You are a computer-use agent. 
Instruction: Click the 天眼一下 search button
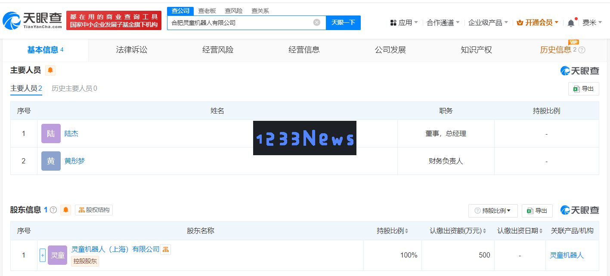click(343, 23)
